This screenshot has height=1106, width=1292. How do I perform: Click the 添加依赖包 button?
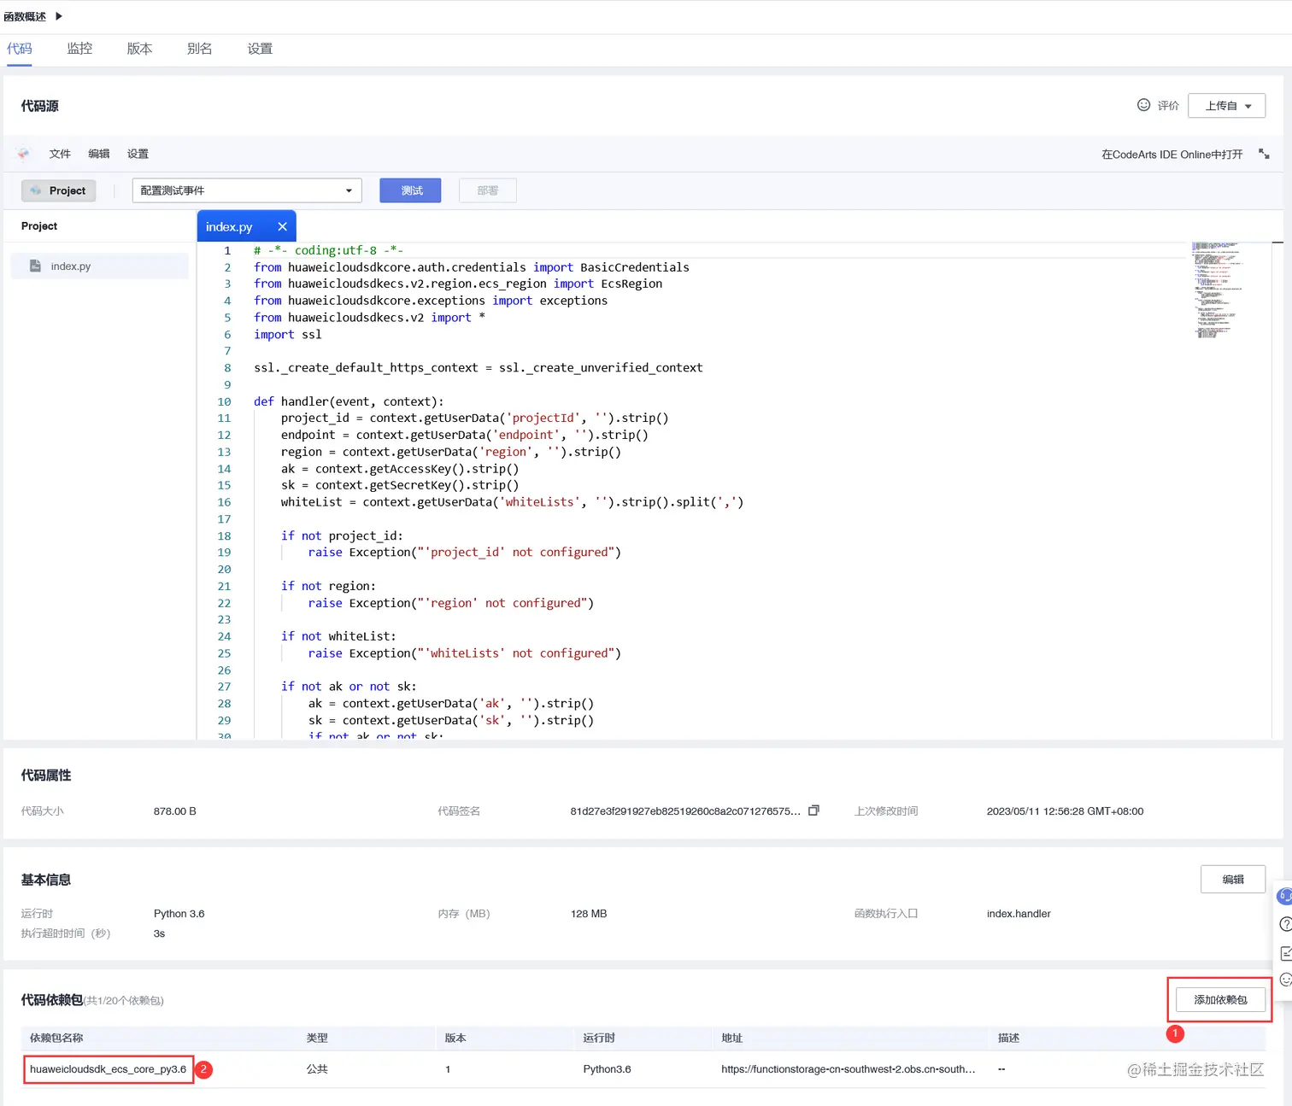pyautogui.click(x=1220, y=999)
